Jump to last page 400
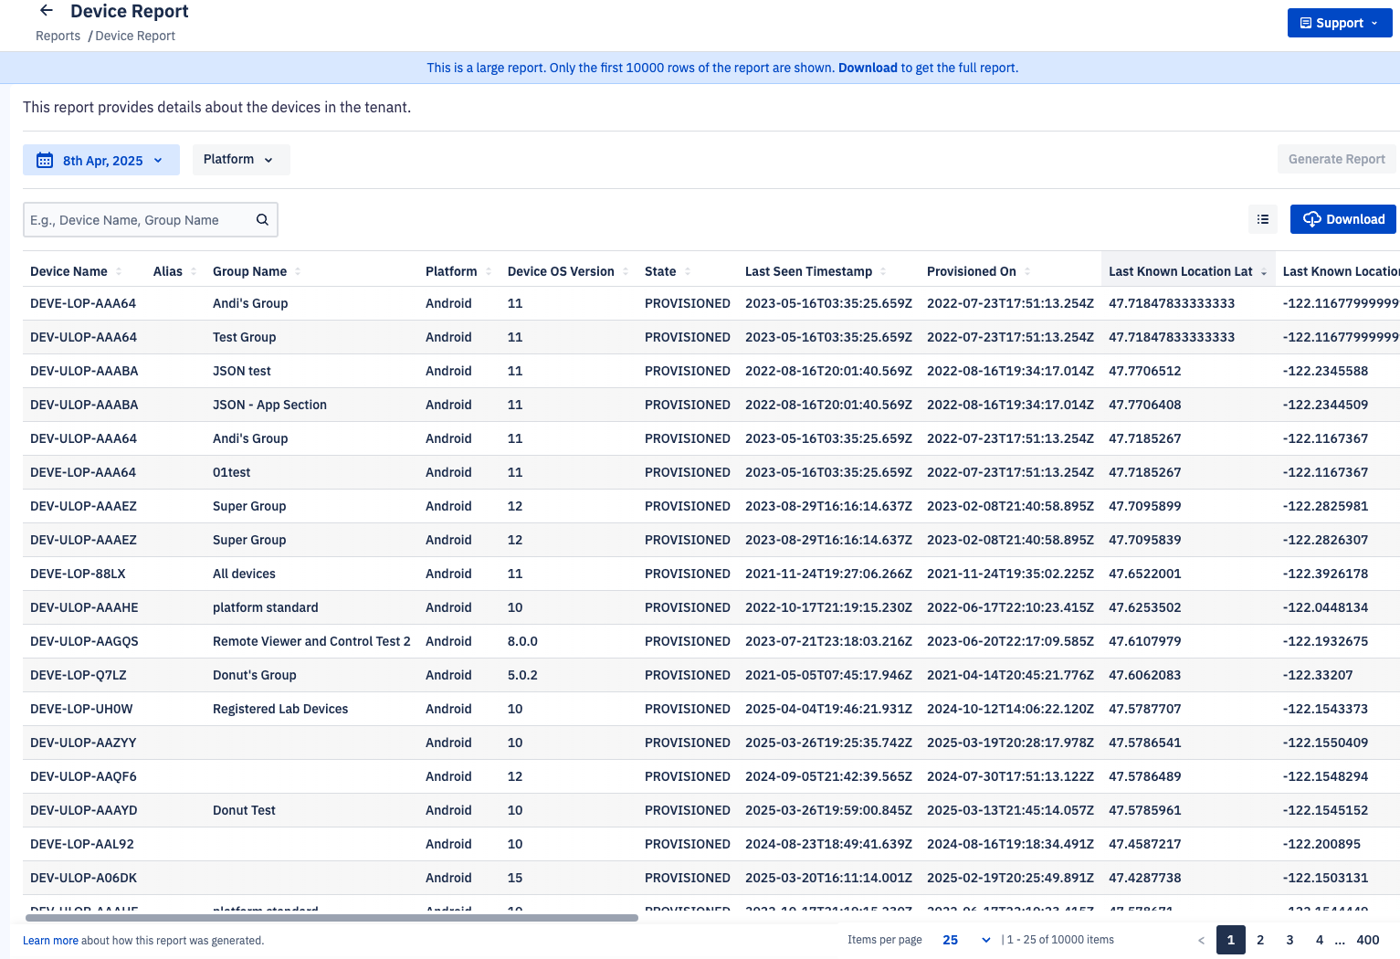Viewport: 1400px width, 959px height. (1368, 940)
